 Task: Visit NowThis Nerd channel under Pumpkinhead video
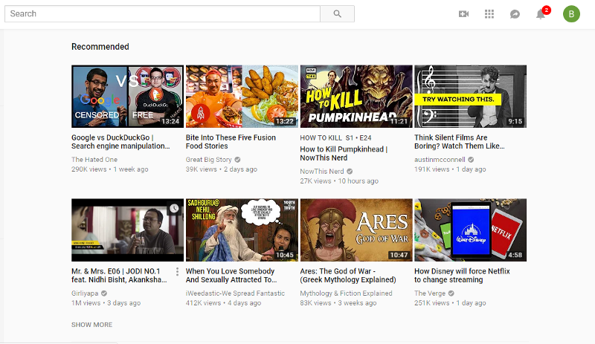pos(322,172)
